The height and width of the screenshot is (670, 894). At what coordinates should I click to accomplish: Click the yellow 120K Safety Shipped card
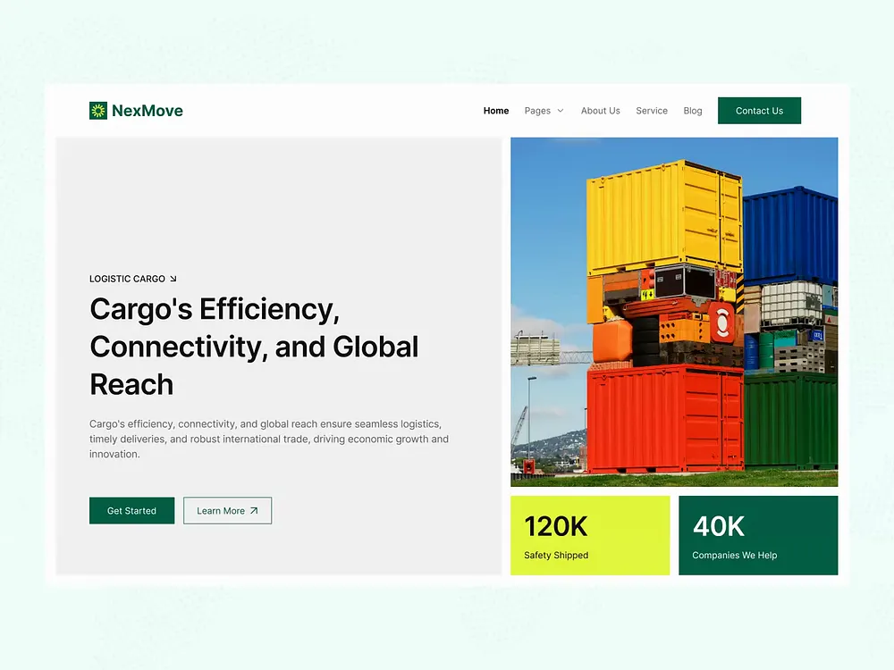pos(590,535)
